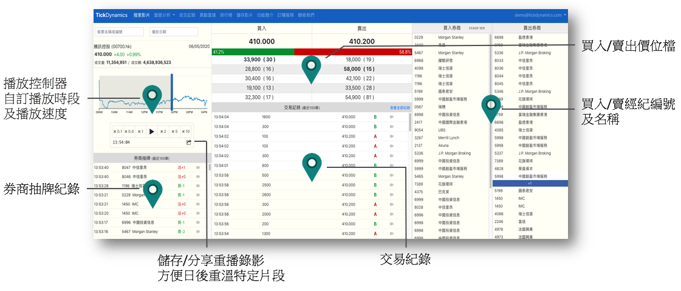
Task: Click camera icon in broker 0229 Morgan row
Action: tap(199, 195)
